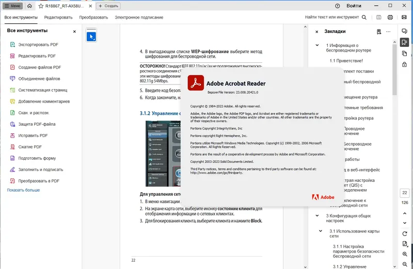Open bookmark 3.1.1 Настройка параметров безопасности
413x269 pixels.
click(358, 251)
